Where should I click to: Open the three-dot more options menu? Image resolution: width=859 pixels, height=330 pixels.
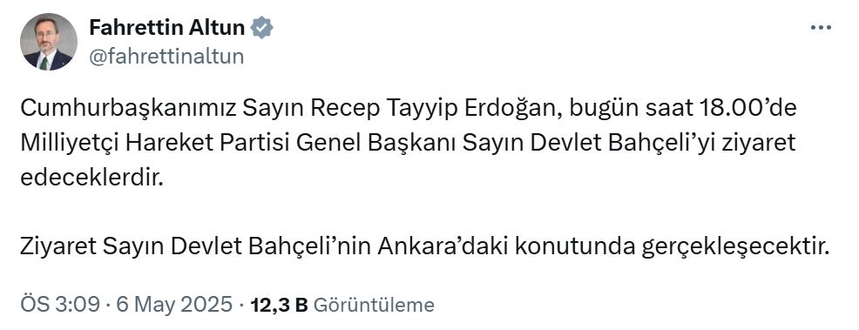[821, 28]
